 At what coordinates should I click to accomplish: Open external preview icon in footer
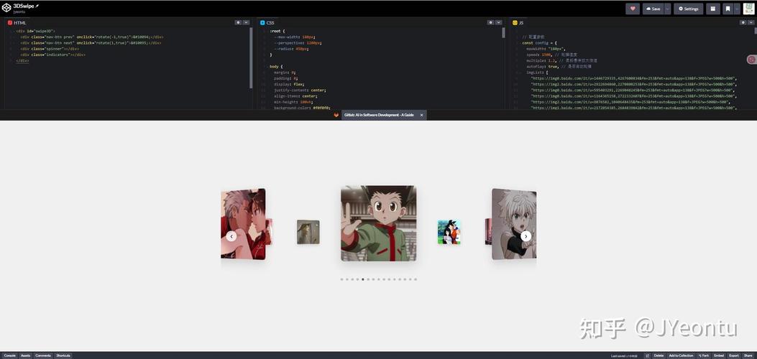[648, 355]
